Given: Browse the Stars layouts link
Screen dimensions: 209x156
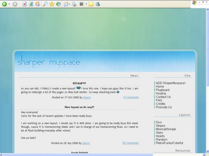Looking at the screenshot, I should click(x=159, y=133).
